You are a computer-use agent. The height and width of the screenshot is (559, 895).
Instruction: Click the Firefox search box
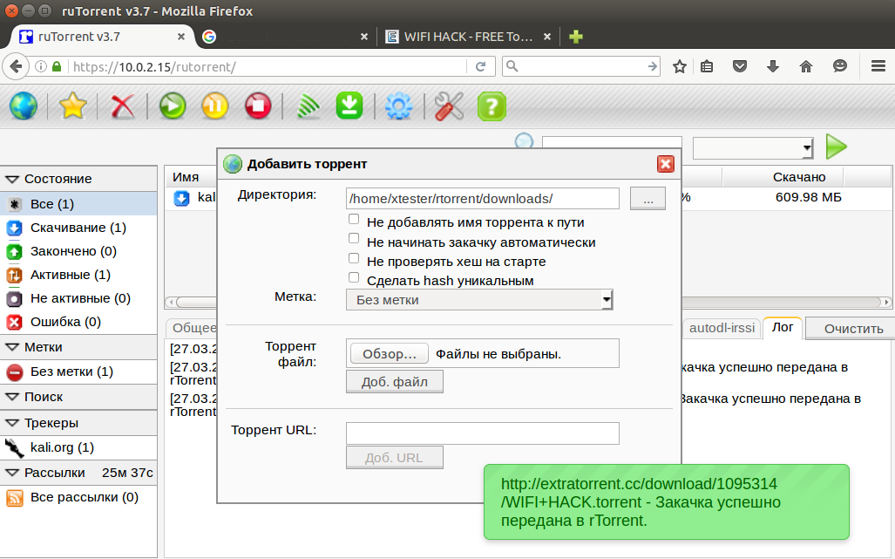pos(581,66)
